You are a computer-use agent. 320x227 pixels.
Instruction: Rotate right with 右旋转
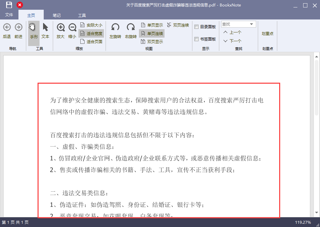click(x=131, y=31)
